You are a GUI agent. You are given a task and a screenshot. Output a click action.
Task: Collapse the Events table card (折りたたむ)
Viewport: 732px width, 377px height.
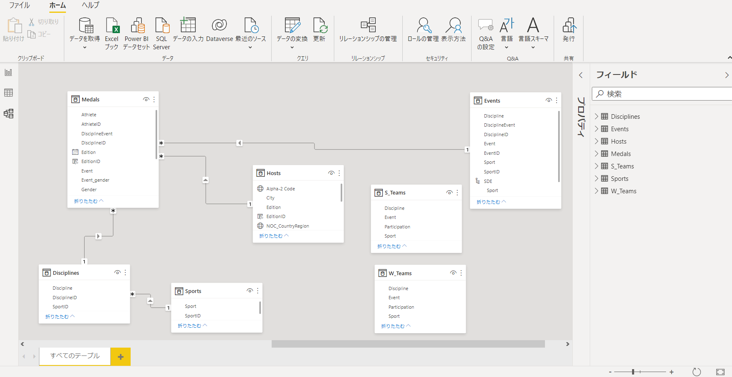coord(491,202)
